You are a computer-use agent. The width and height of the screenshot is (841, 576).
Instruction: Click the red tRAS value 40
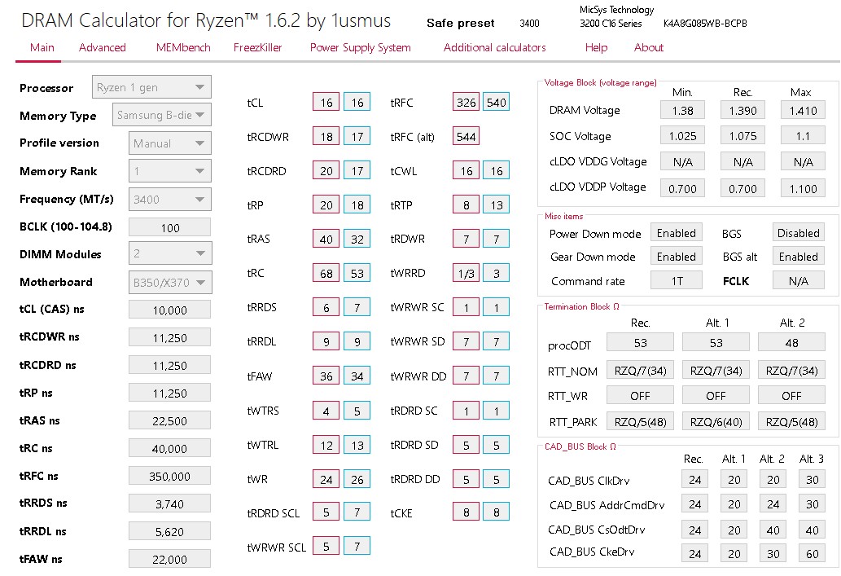pyautogui.click(x=326, y=239)
